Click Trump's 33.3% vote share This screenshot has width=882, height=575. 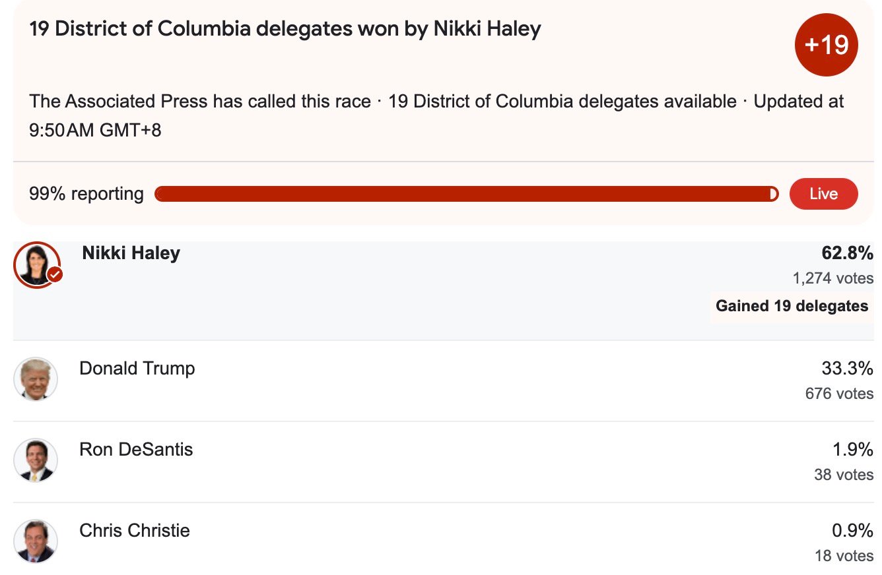pos(847,368)
